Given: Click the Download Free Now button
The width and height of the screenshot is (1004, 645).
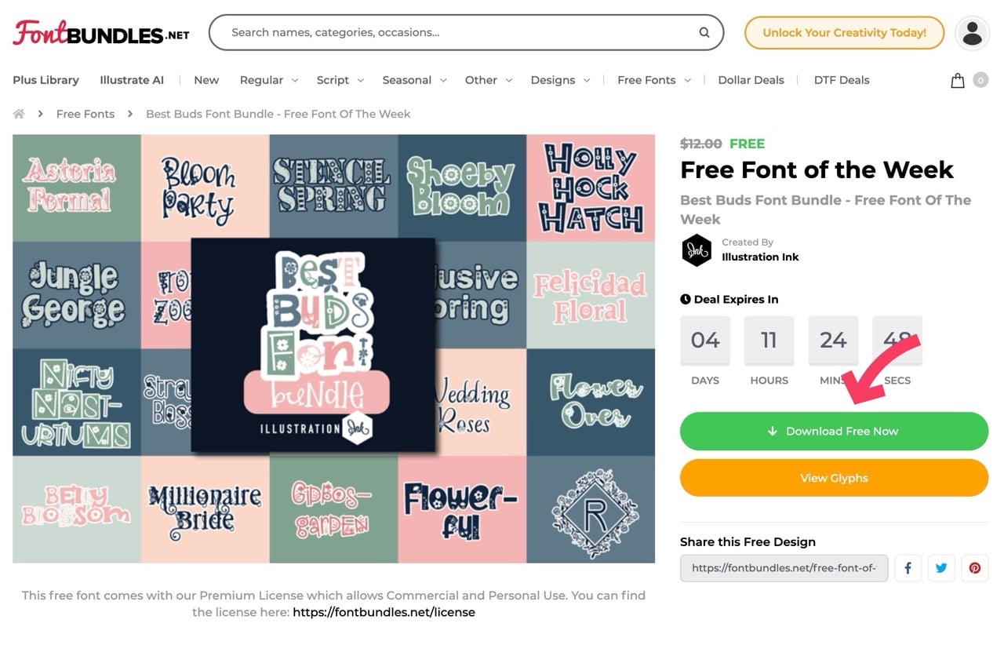Looking at the screenshot, I should pyautogui.click(x=834, y=431).
